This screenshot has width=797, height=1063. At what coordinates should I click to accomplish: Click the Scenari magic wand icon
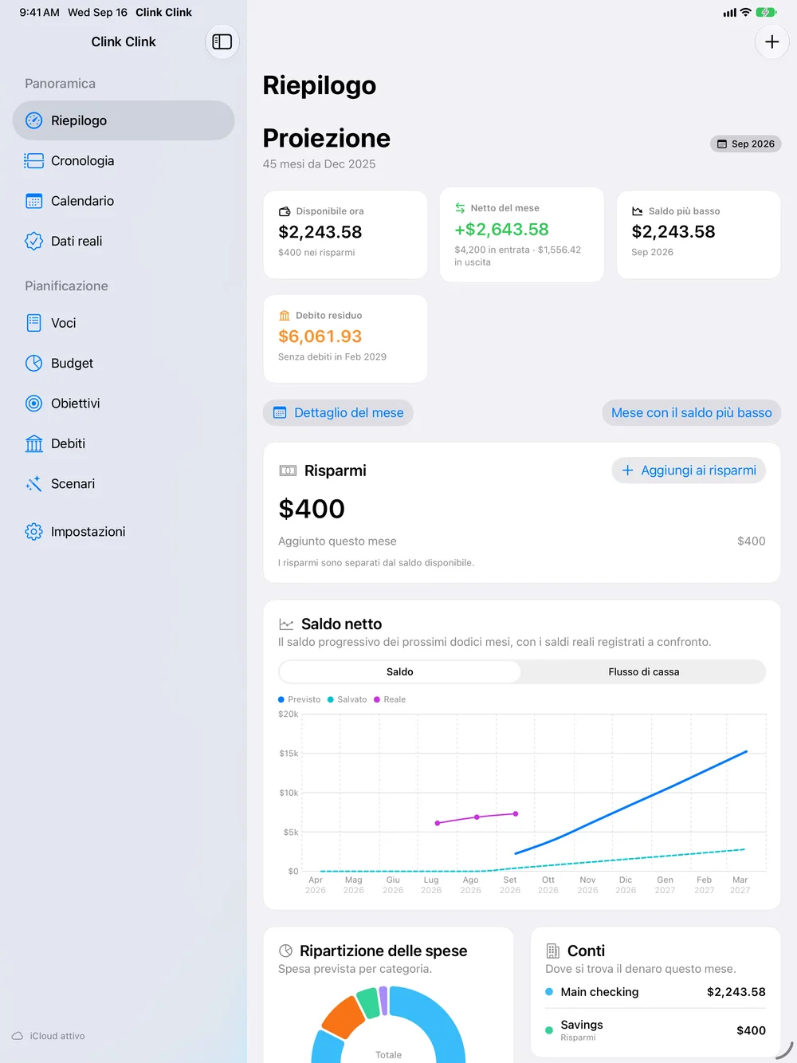coord(33,484)
